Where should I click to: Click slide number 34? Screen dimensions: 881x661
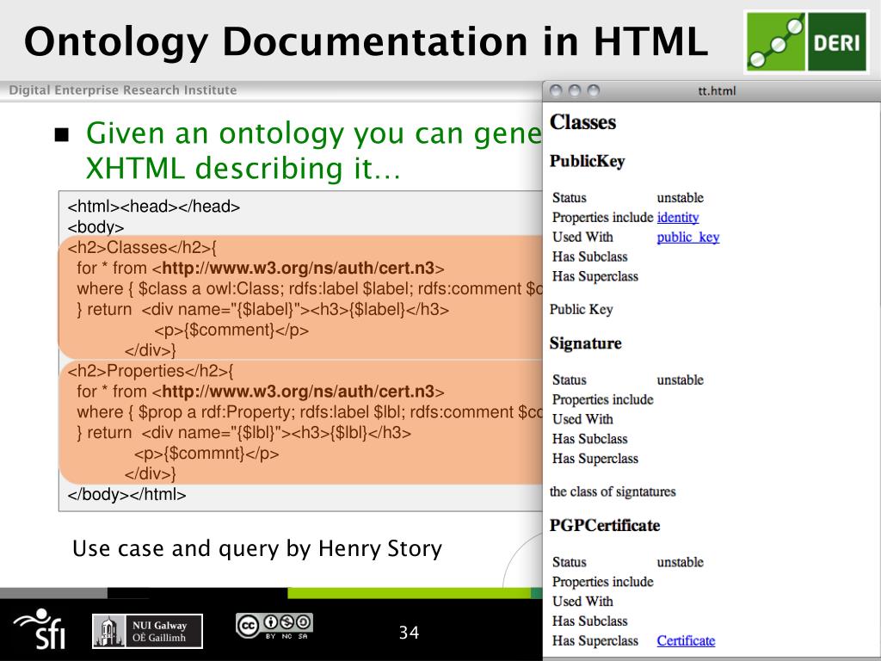[x=409, y=633]
